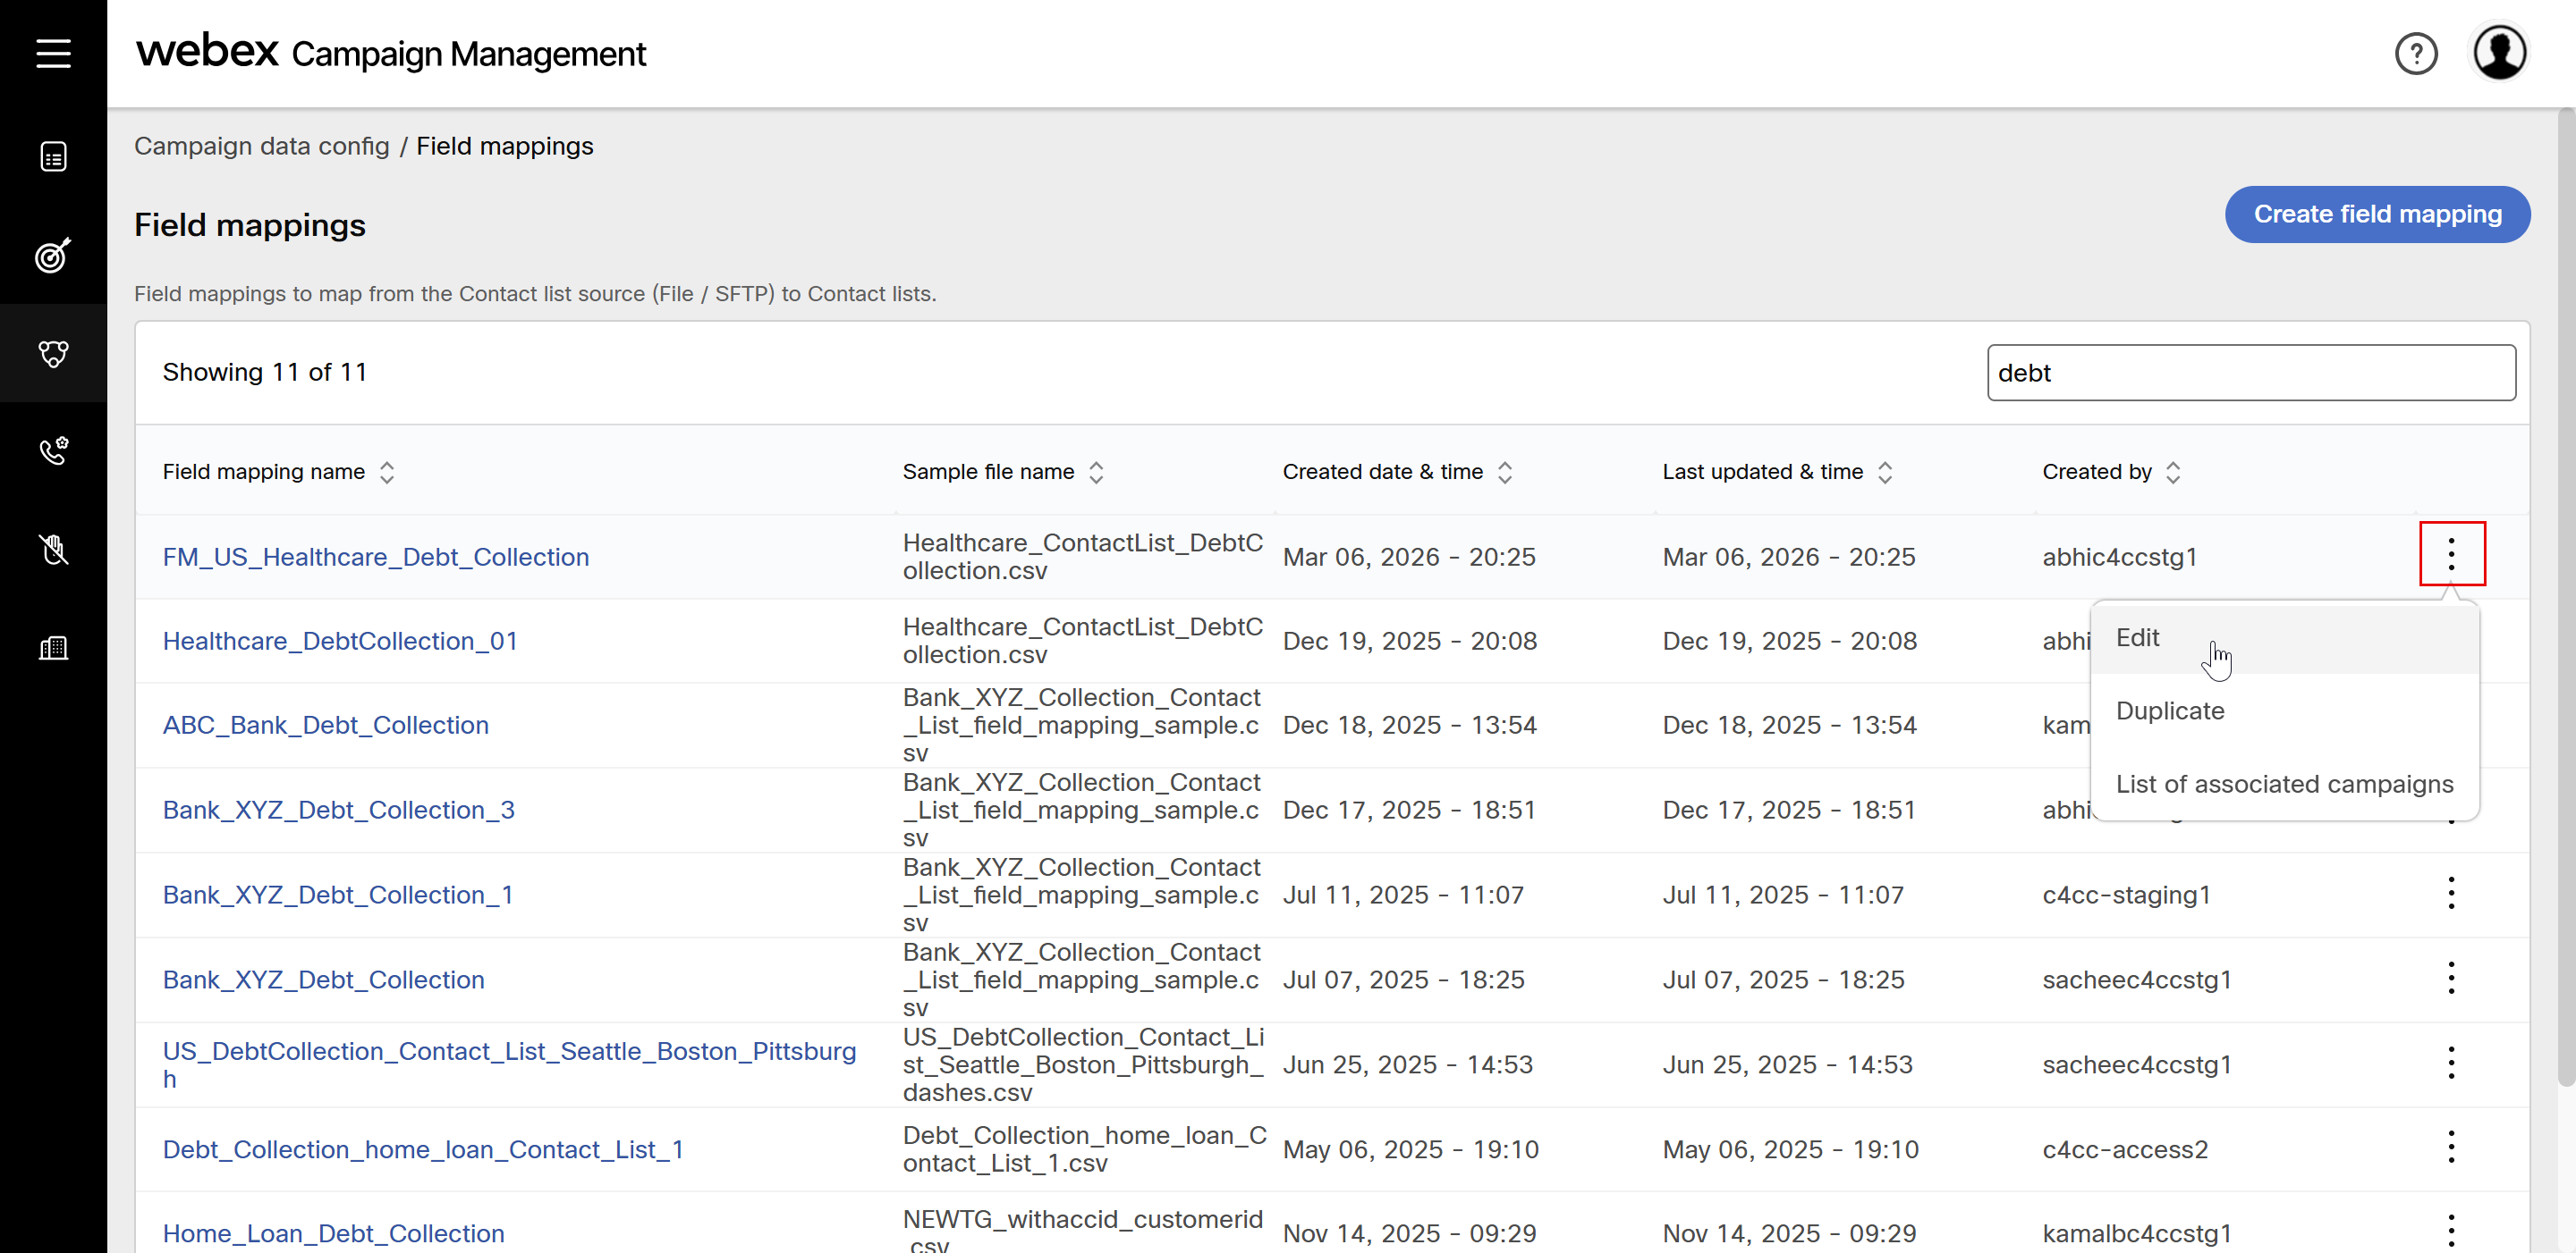Viewport: 2576px width, 1253px height.
Task: Sort by Last updated & time column
Action: (x=1885, y=472)
